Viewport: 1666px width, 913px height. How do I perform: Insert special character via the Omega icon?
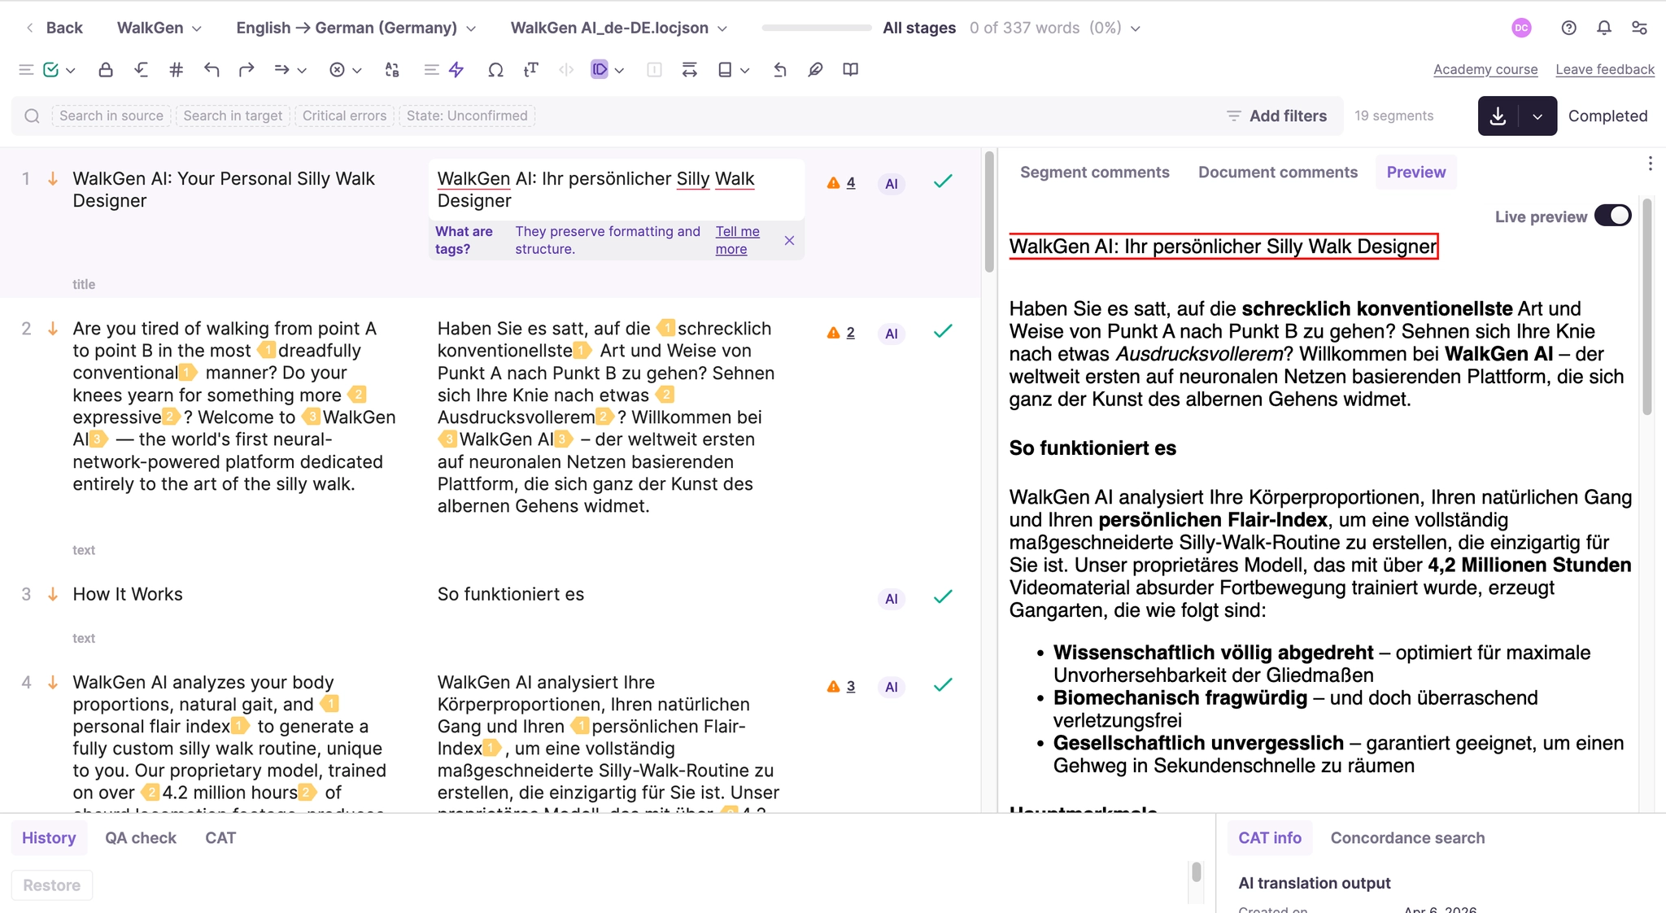pyautogui.click(x=495, y=70)
